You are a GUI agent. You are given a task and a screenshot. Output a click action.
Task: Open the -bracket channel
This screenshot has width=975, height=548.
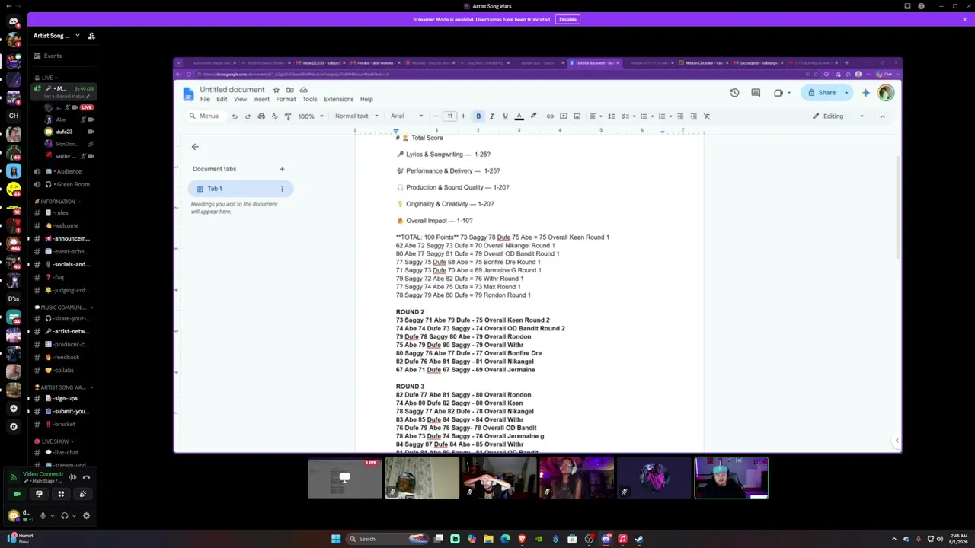point(64,424)
